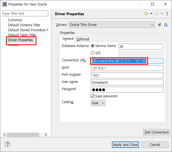Viewport: 172px width, 152px height.
Task: Select the Service Name radio button
Action: 93,46
